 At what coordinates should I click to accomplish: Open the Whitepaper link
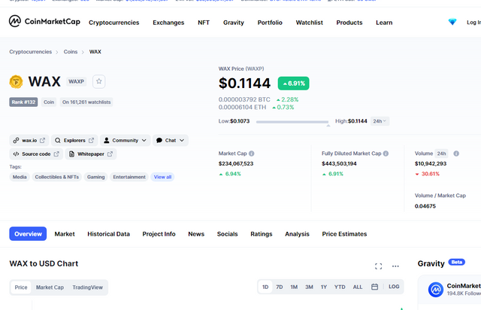click(91, 154)
